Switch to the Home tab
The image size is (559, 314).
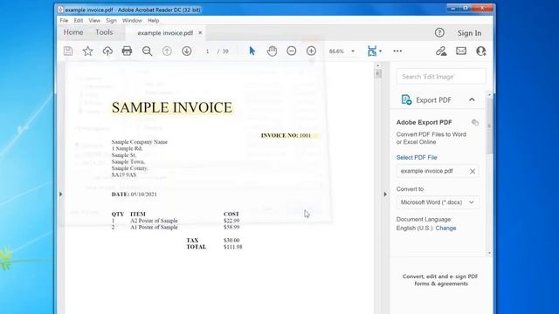click(73, 32)
